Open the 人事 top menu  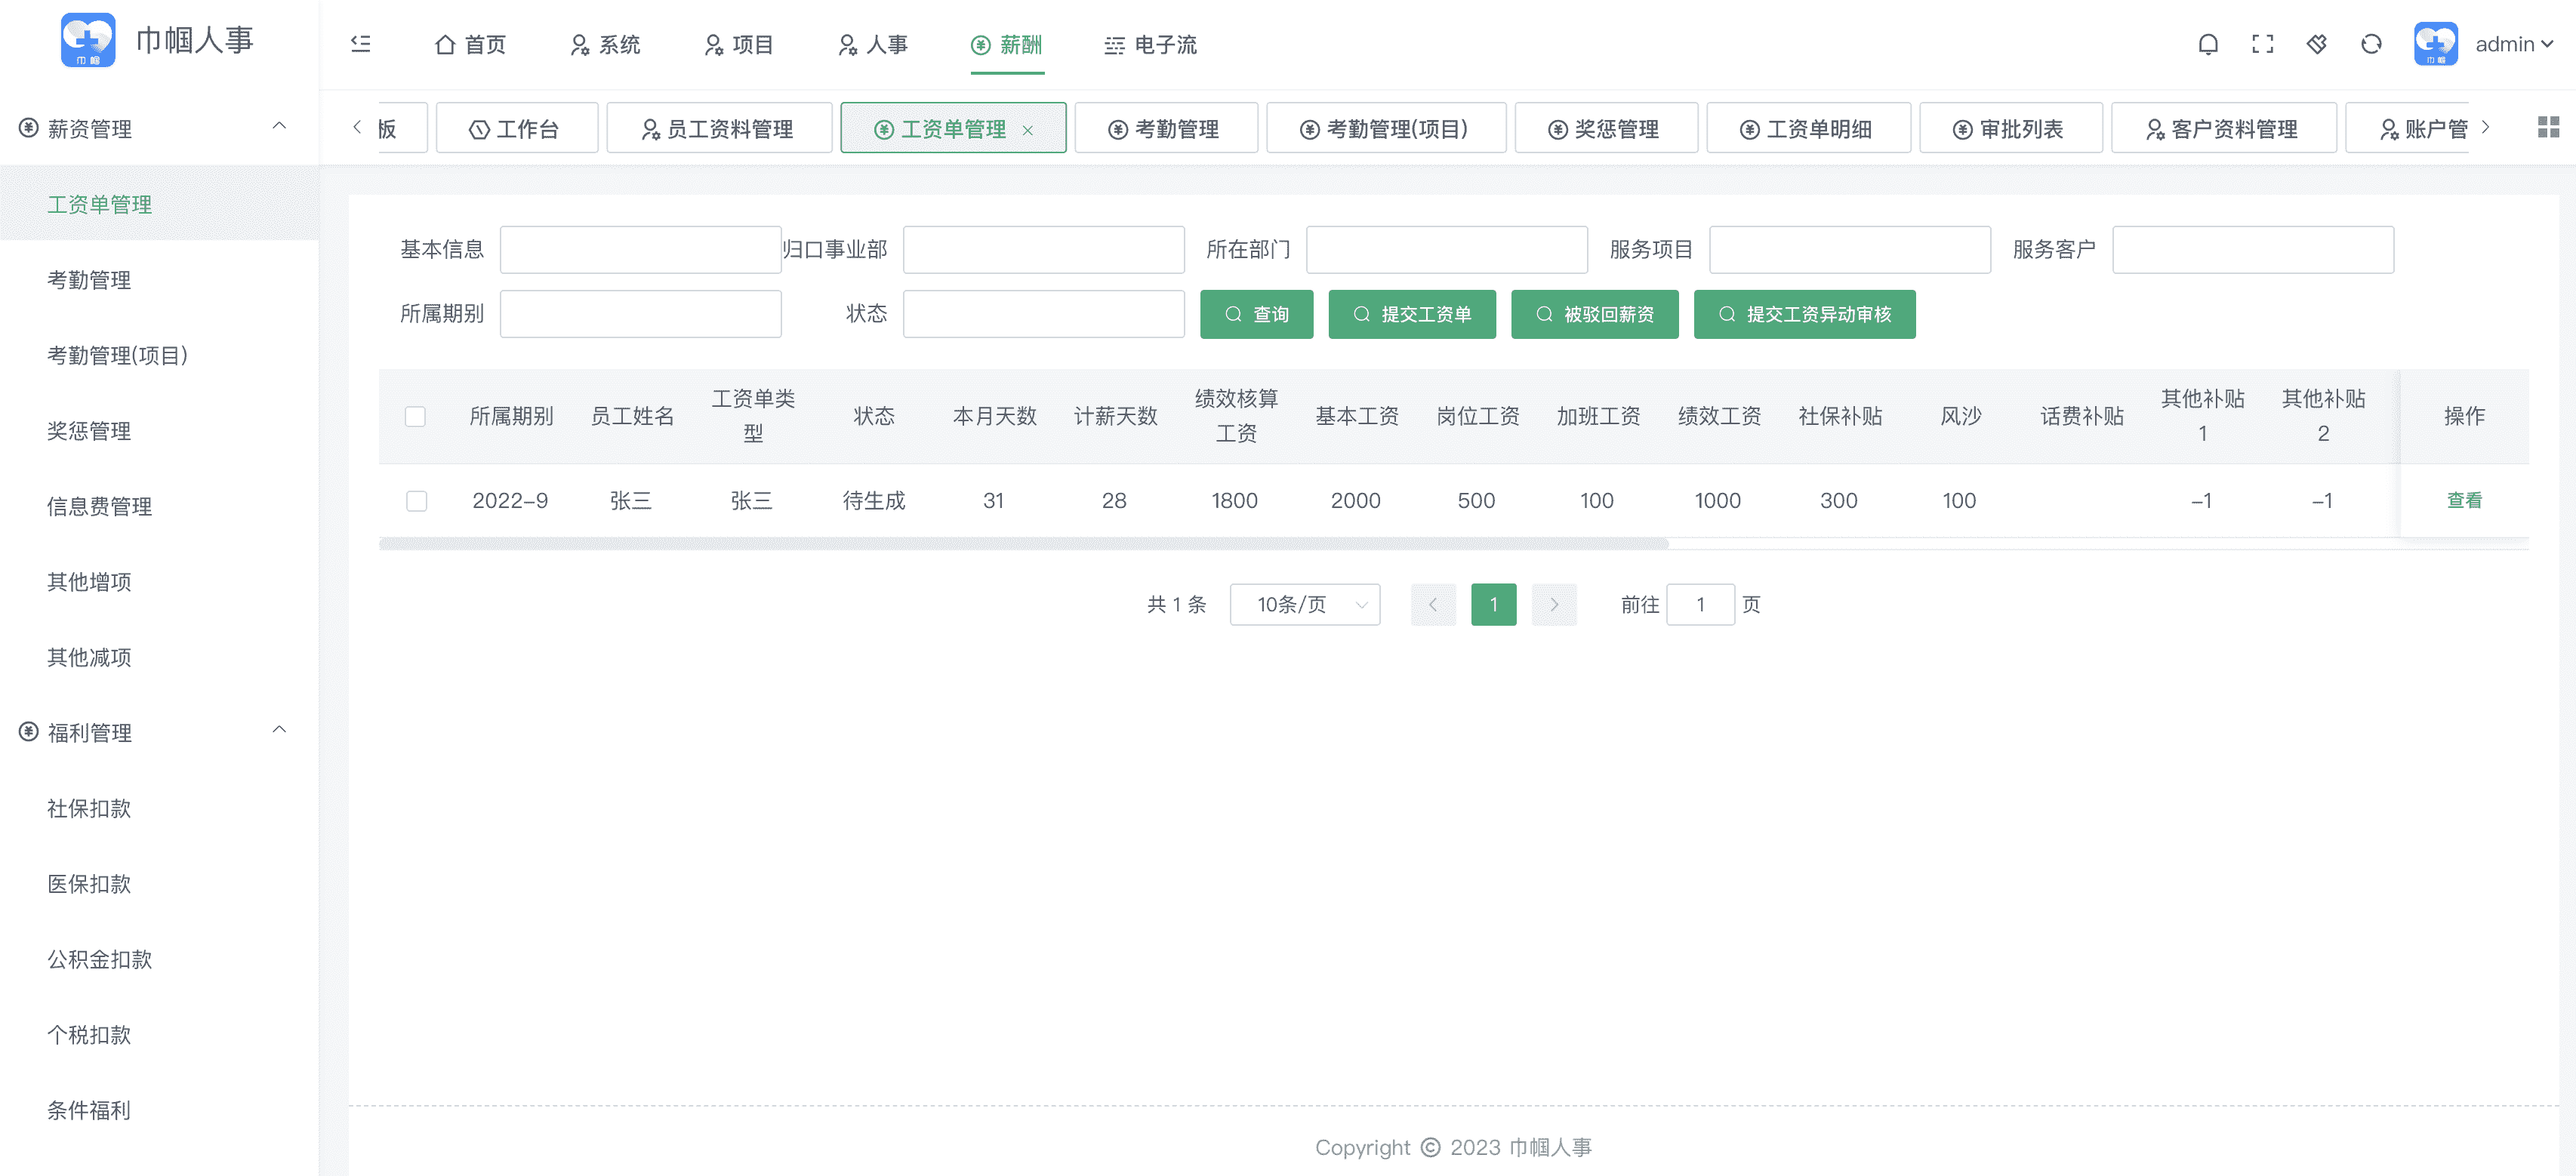pos(873,44)
